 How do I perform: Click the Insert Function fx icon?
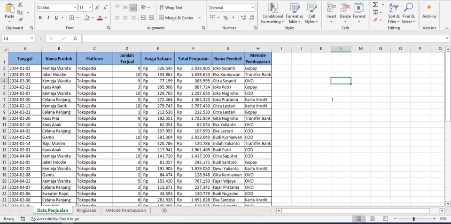click(75, 38)
